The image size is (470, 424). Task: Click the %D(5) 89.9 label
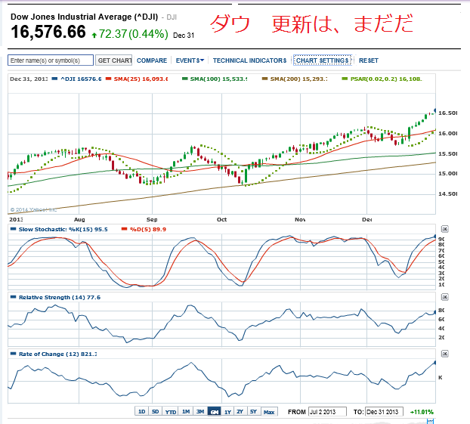pyautogui.click(x=148, y=230)
